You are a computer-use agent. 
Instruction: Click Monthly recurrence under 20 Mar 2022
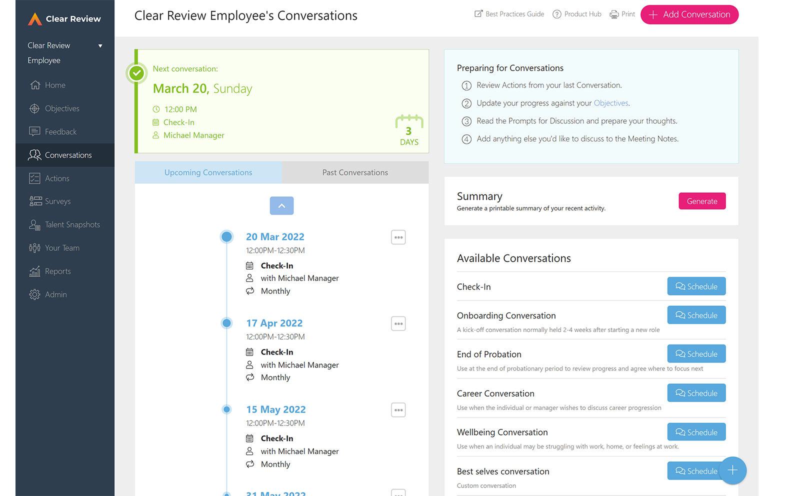(x=275, y=291)
